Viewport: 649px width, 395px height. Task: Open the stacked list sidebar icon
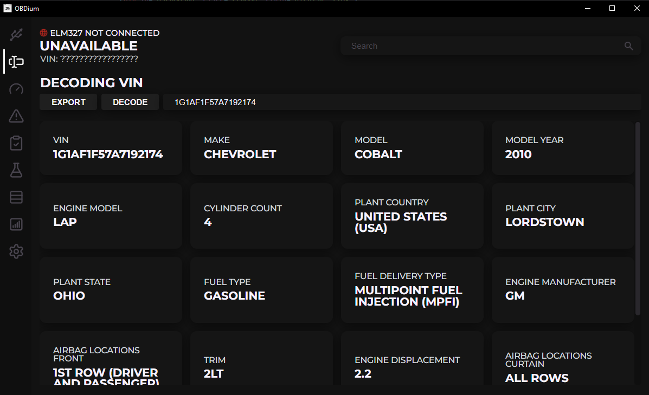pos(16,197)
